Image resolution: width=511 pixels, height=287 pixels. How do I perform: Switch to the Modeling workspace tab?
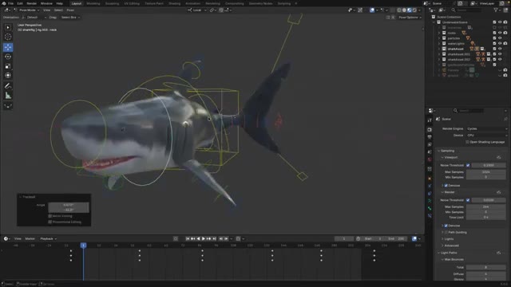(93, 3)
